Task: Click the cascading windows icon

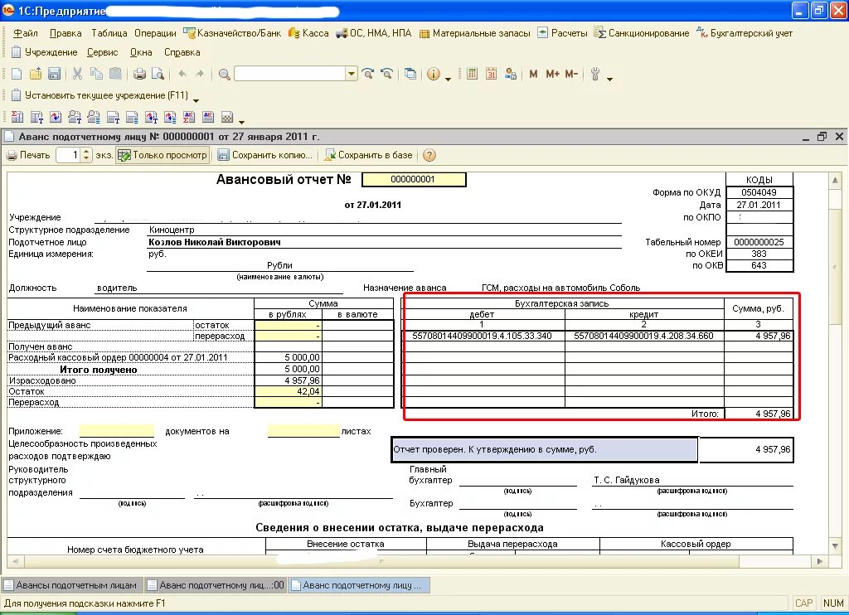Action: tap(410, 74)
